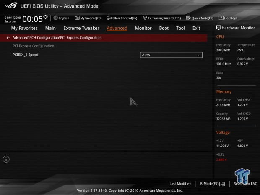The image size is (260, 195).
Task: Click the 00:05 clock display
Action: click(x=33, y=19)
